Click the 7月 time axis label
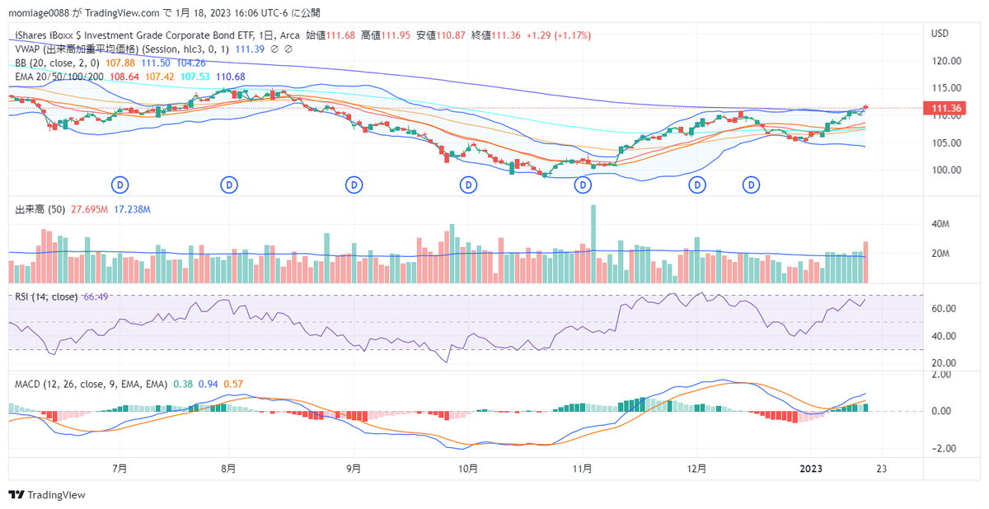Image resolution: width=989 pixels, height=509 pixels. (x=120, y=469)
